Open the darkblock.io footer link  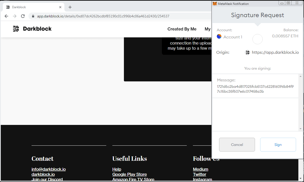click(43, 174)
